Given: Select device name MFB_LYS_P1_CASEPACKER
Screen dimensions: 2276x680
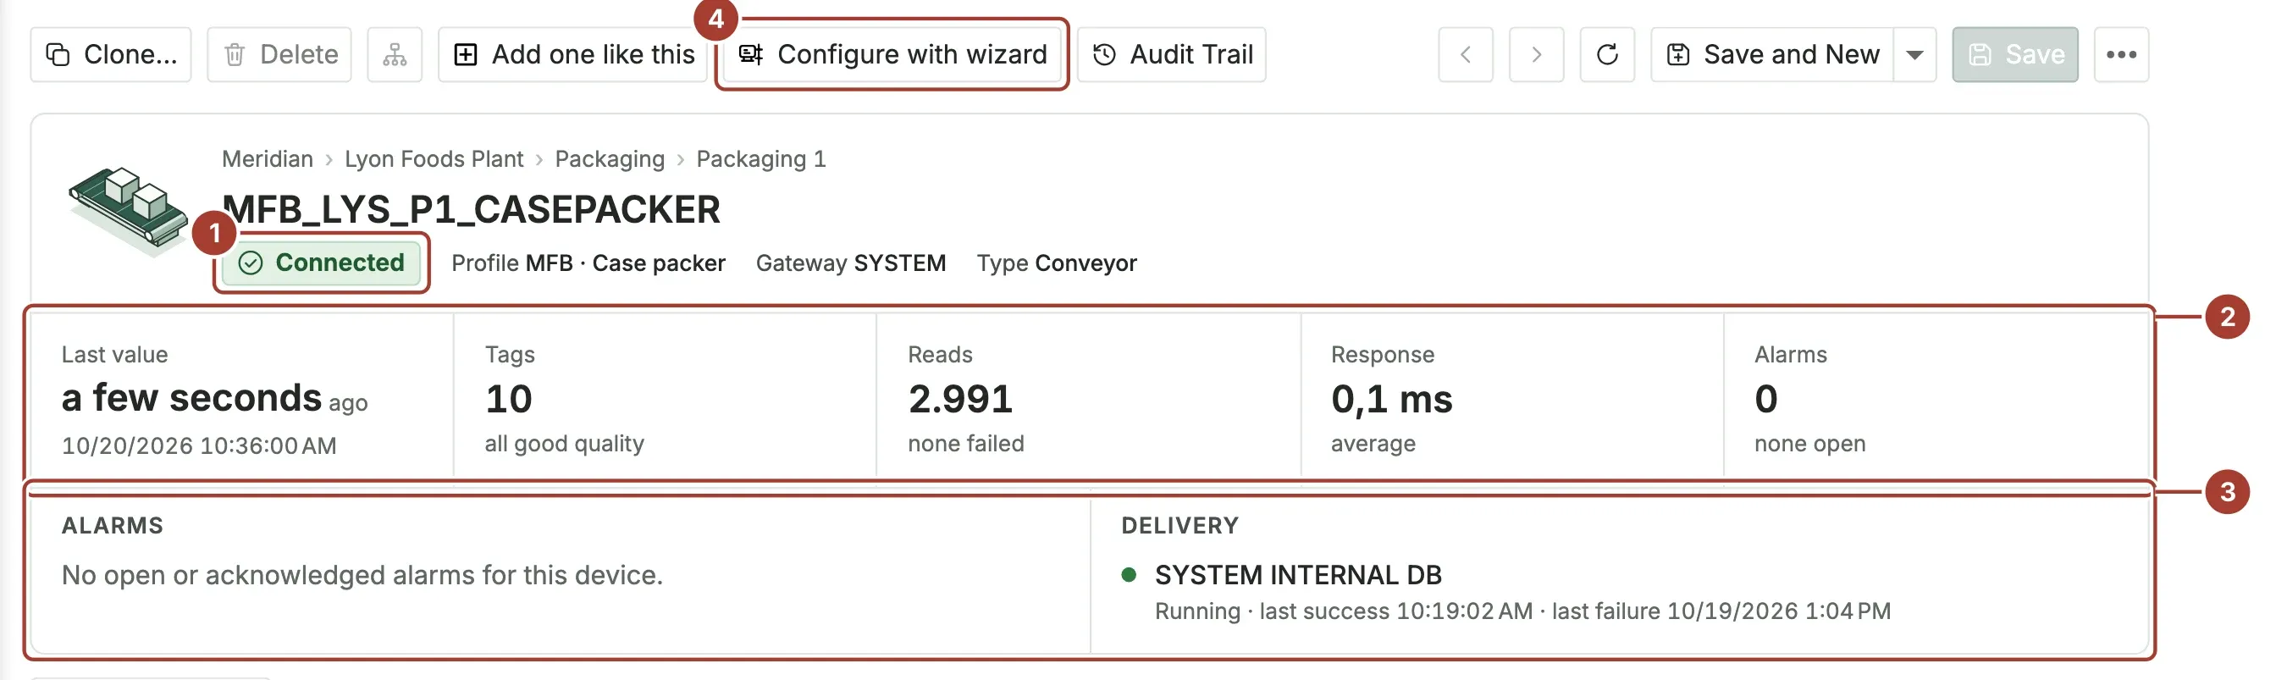Looking at the screenshot, I should (471, 210).
